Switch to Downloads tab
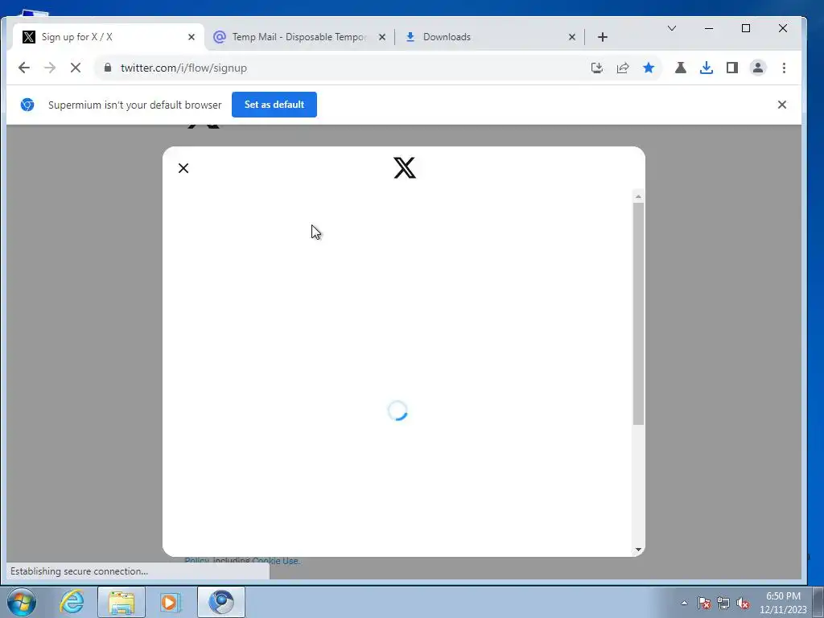The height and width of the screenshot is (618, 824). pyautogui.click(x=488, y=37)
